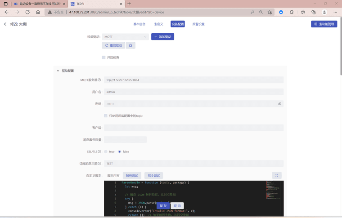Expand the script editor to fullscreen

tap(277, 175)
